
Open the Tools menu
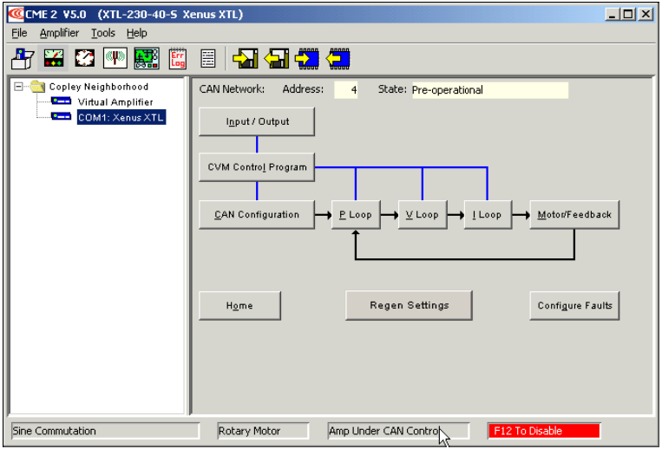pyautogui.click(x=103, y=33)
